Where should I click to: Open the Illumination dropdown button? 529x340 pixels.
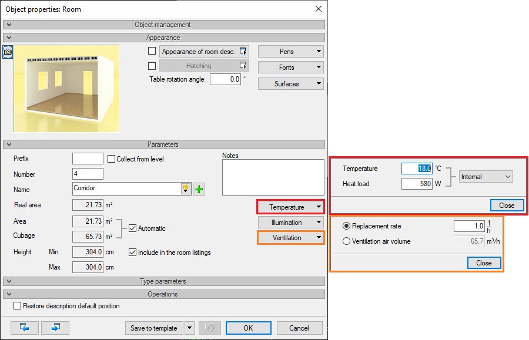291,222
